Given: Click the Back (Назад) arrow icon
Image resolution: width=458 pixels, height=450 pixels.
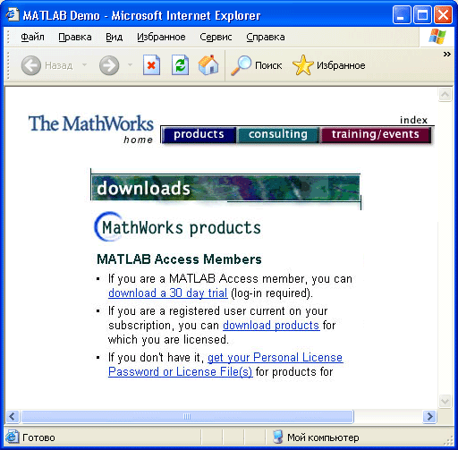Looking at the screenshot, I should tap(31, 65).
